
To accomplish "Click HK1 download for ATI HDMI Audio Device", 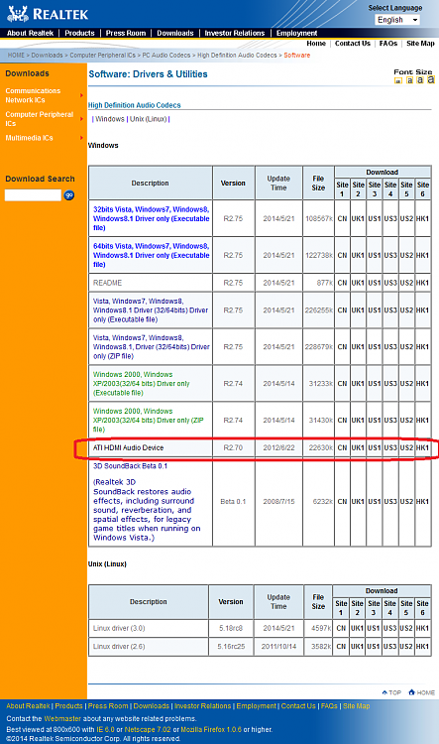I will pos(422,447).
